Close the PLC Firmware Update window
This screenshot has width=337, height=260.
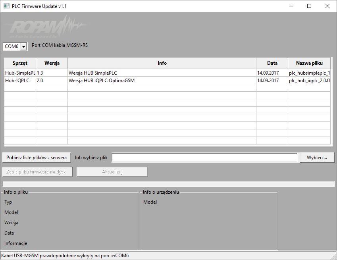pyautogui.click(x=327, y=6)
